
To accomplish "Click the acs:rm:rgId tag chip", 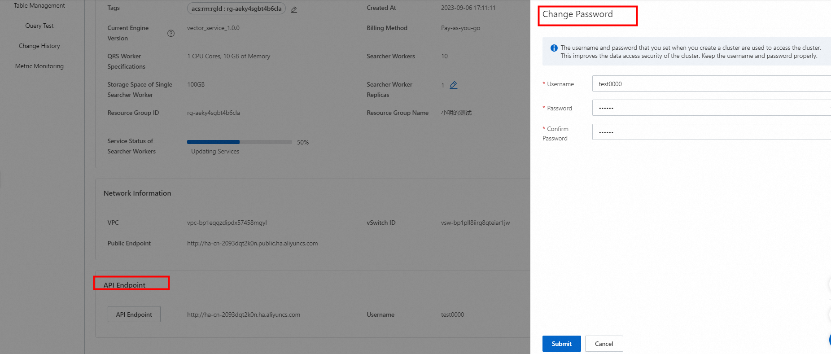I will coord(236,9).
